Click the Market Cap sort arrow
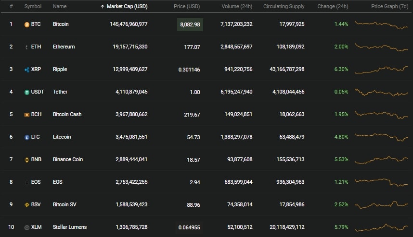This screenshot has width=413, height=237. tap(103, 7)
